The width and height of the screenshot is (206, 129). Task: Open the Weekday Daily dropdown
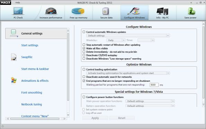[116, 40]
